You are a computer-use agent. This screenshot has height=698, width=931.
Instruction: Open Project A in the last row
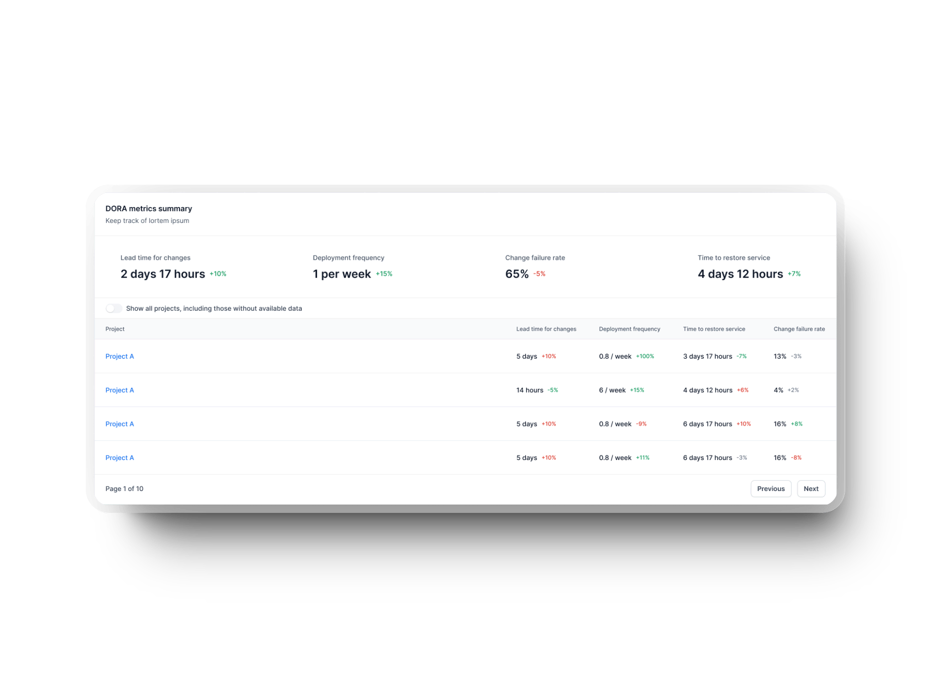pyautogui.click(x=119, y=457)
